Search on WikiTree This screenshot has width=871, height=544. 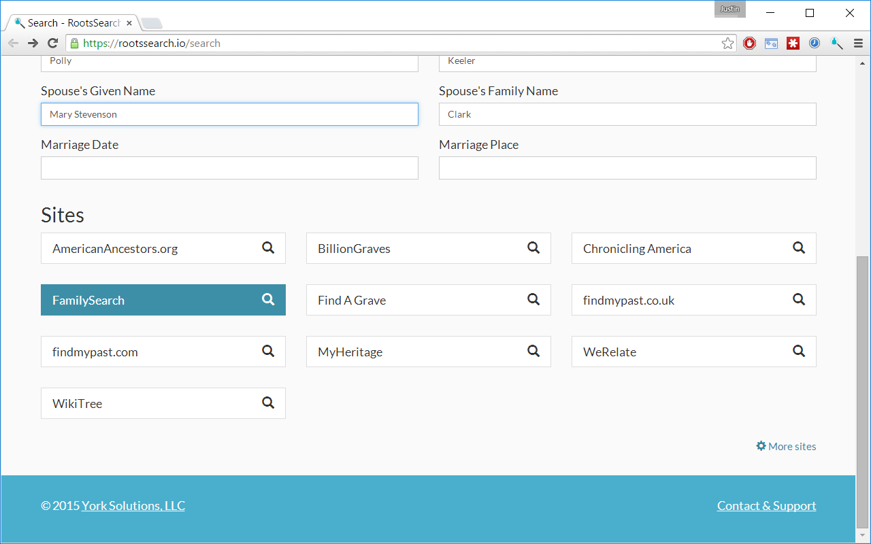pos(163,403)
